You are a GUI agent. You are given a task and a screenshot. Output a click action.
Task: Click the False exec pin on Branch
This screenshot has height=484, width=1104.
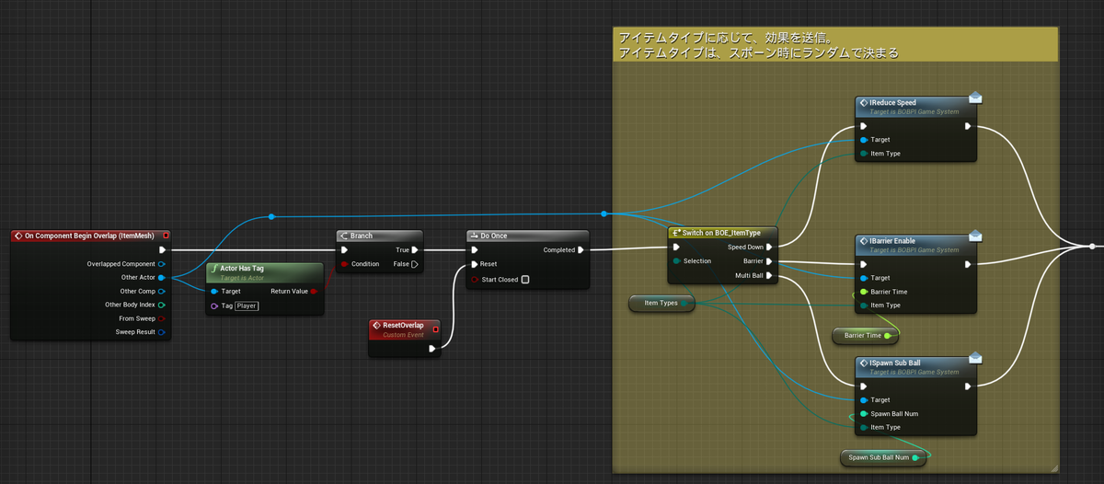(415, 264)
